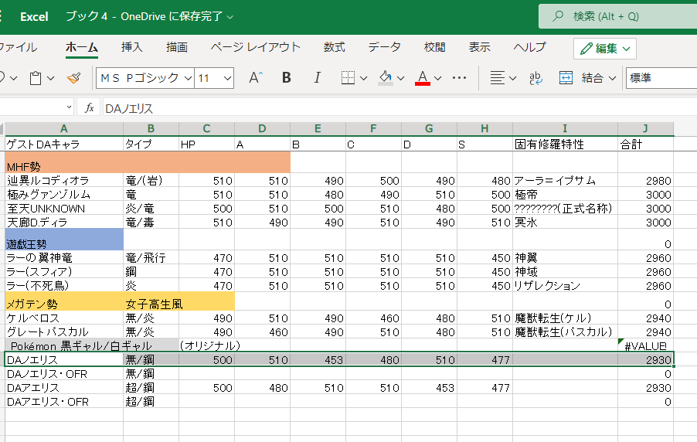Click the 編集 mode button

point(605,49)
